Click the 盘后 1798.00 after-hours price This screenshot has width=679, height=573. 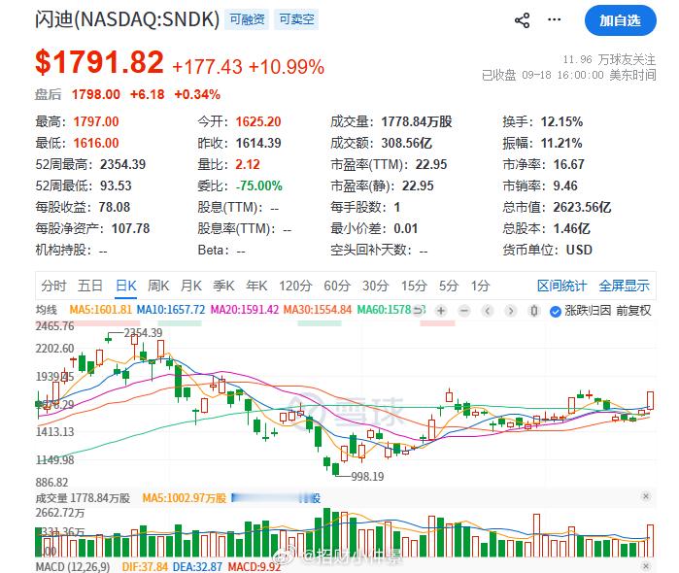[96, 94]
